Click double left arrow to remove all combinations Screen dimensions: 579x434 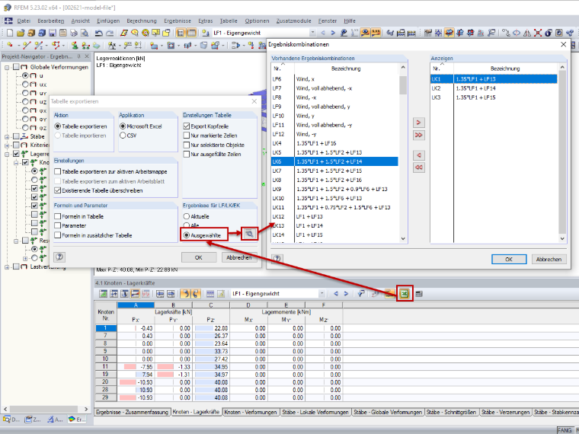tap(418, 168)
